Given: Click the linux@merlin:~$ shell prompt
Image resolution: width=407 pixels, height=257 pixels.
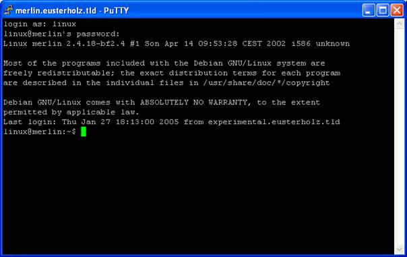Looking at the screenshot, I should pyautogui.click(x=40, y=132).
